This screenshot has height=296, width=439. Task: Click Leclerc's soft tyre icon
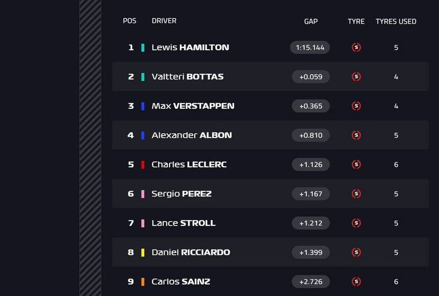[x=356, y=165]
